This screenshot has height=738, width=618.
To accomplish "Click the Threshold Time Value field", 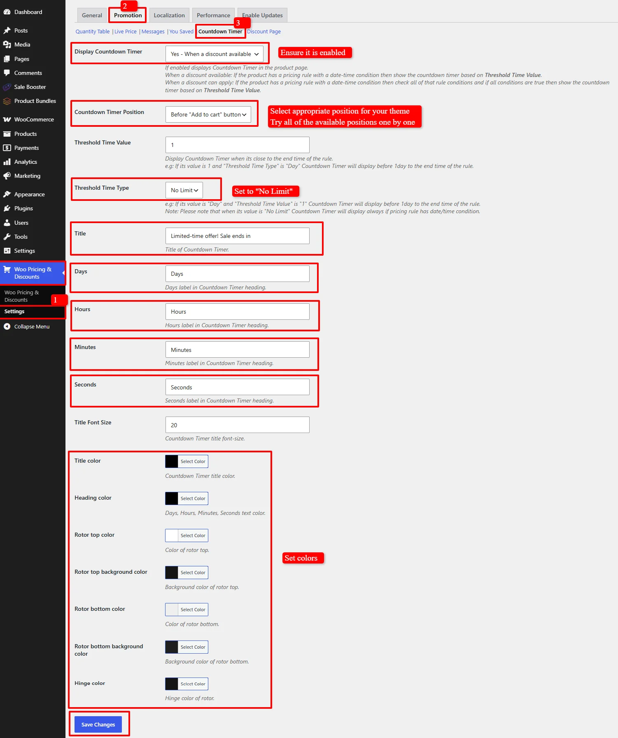I will click(237, 145).
